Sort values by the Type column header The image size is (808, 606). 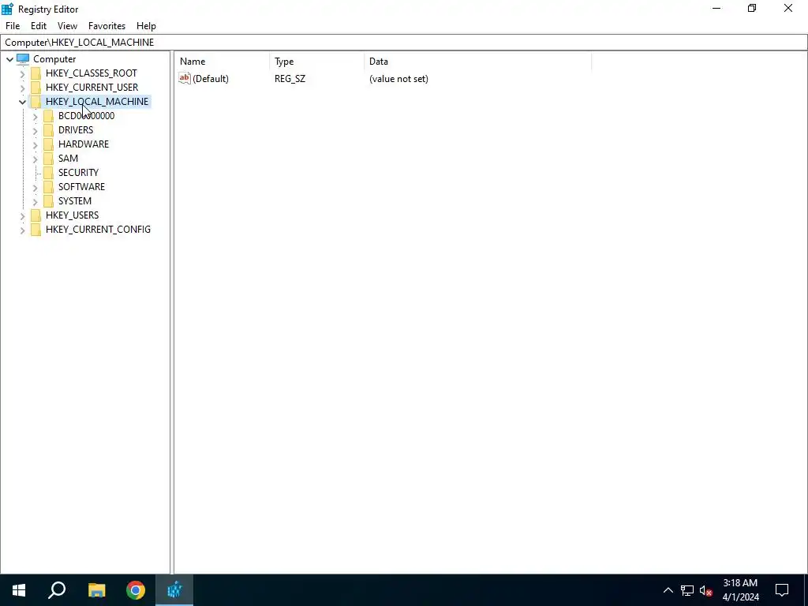pyautogui.click(x=317, y=62)
